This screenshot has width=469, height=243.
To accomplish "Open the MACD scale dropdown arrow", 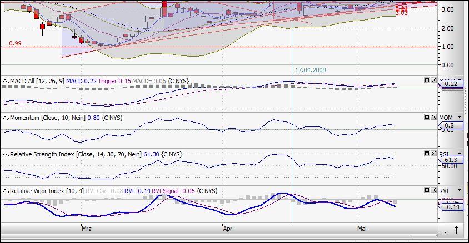I will (x=460, y=80).
